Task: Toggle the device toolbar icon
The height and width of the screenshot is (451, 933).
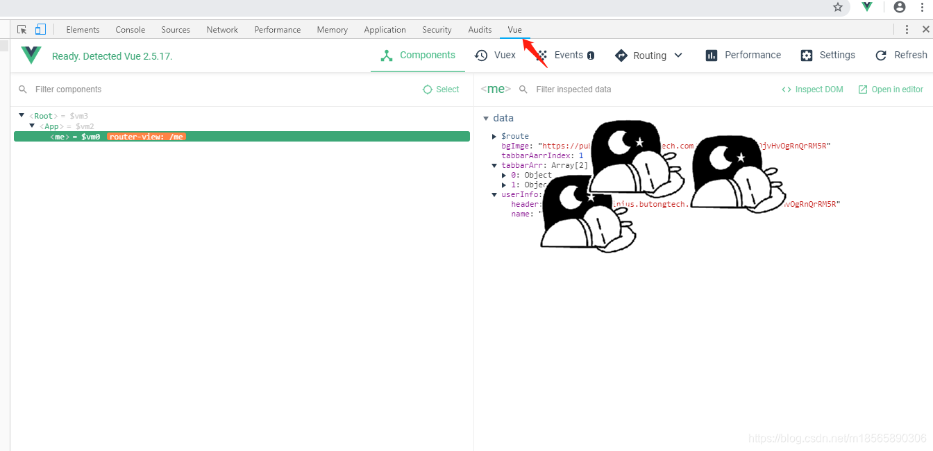Action: pyautogui.click(x=40, y=29)
